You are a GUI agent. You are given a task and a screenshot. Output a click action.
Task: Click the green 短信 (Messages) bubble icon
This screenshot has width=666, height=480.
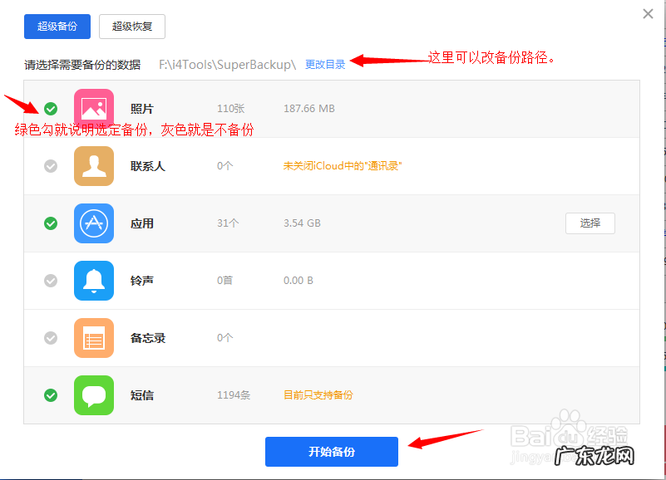pos(93,395)
